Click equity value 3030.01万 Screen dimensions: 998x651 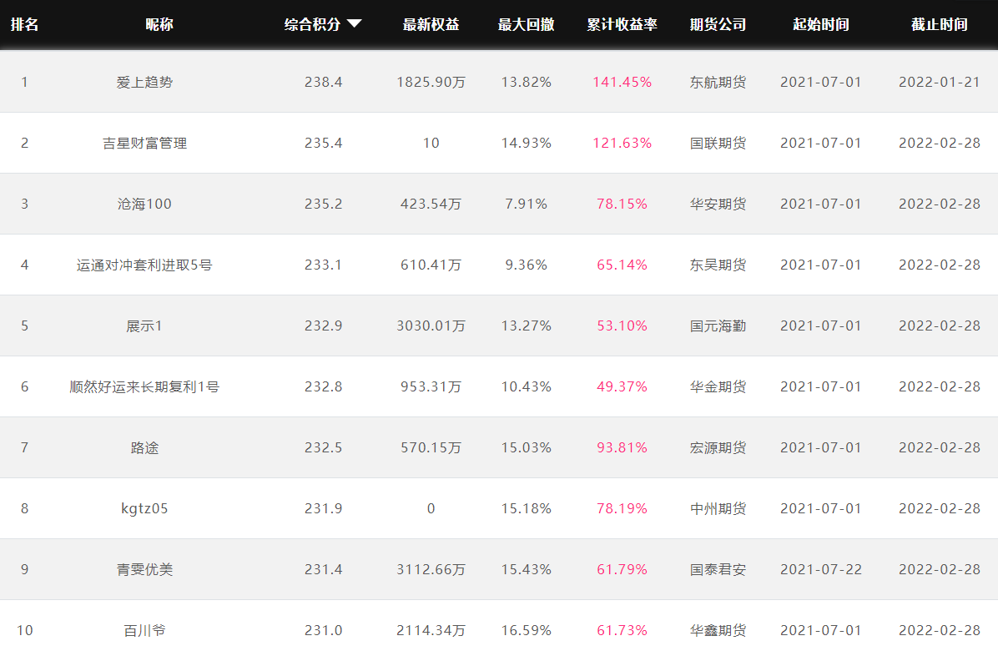[x=431, y=325]
